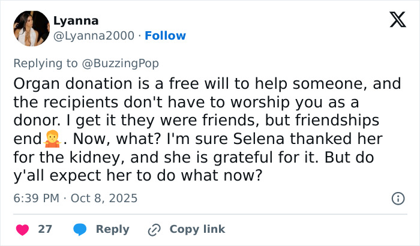Click the display name Lyanna
420x246 pixels.
76,20
